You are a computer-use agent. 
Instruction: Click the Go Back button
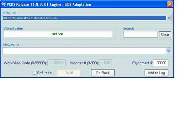[103, 73]
